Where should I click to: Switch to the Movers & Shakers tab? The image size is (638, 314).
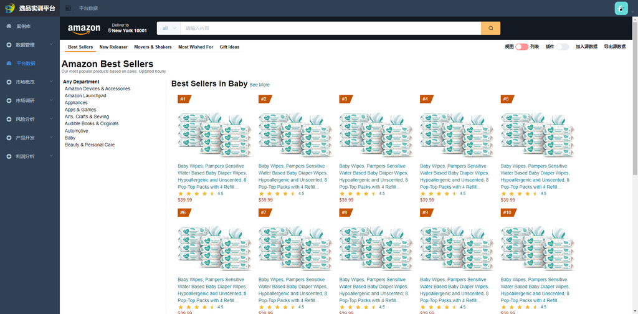[x=153, y=47]
